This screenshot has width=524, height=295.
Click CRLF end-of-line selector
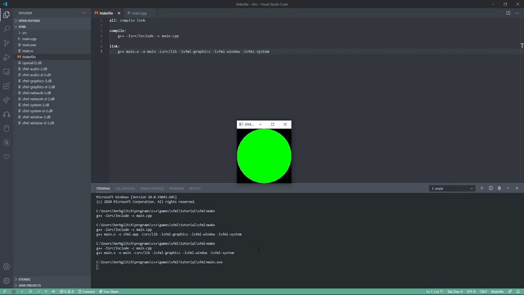tap(483, 292)
